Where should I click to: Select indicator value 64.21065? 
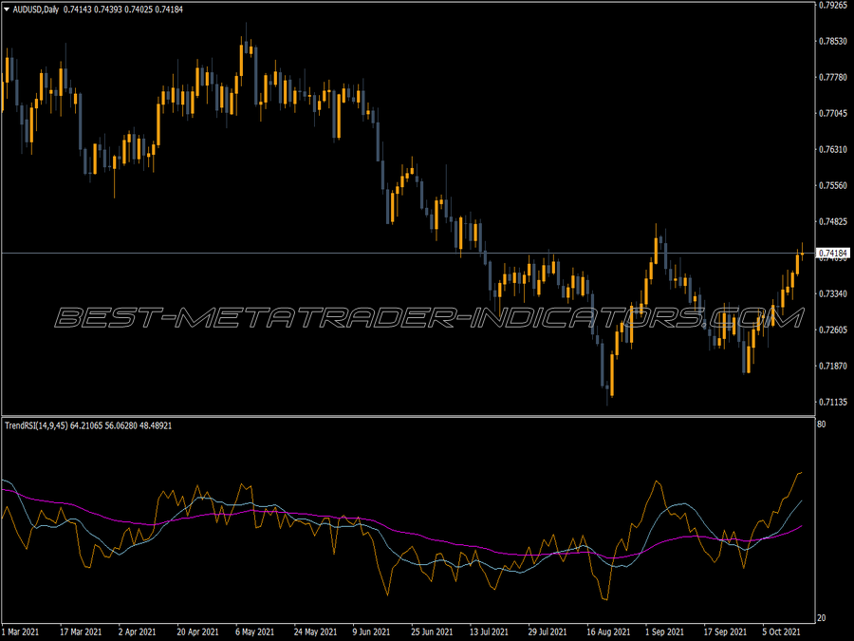pos(86,425)
